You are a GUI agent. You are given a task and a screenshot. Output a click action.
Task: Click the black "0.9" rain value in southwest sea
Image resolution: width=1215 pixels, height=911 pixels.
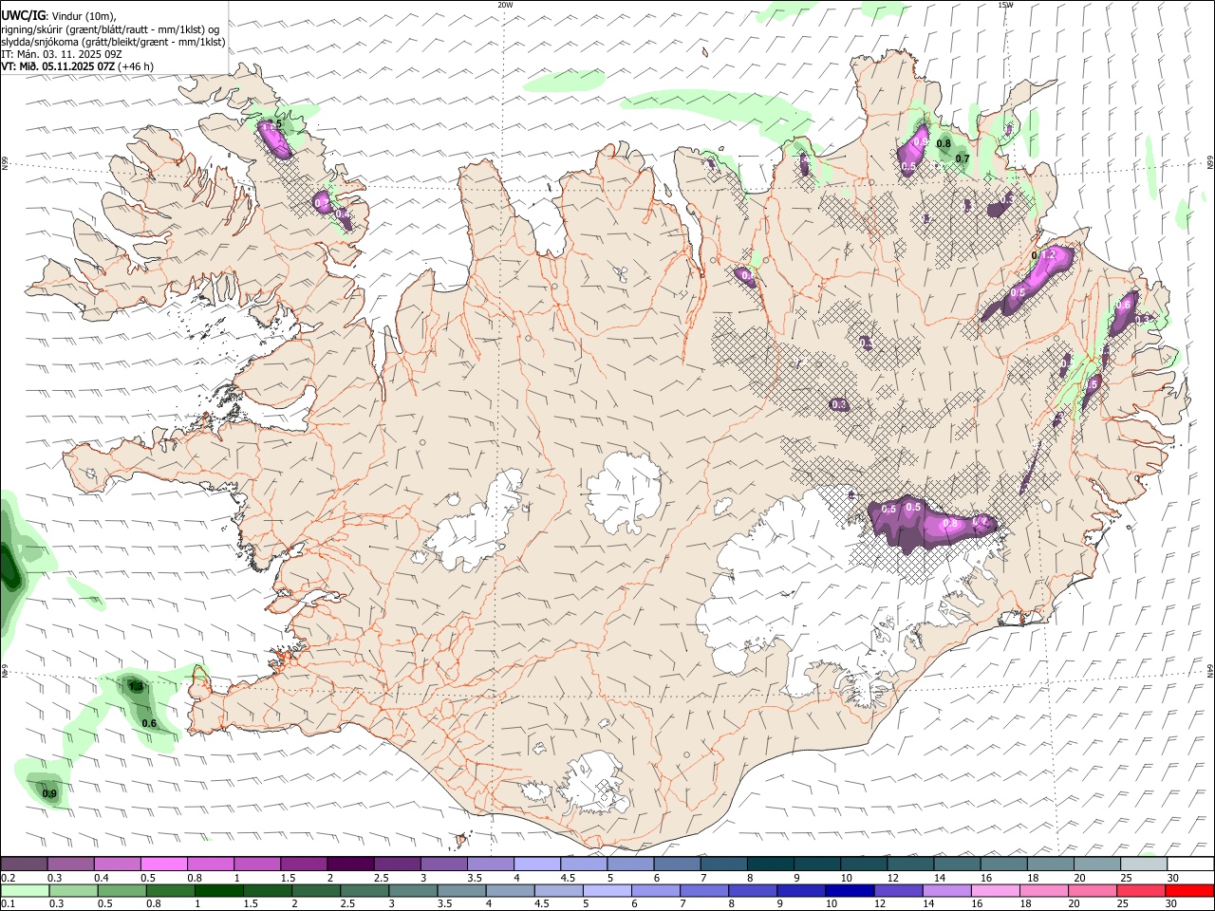(x=50, y=793)
